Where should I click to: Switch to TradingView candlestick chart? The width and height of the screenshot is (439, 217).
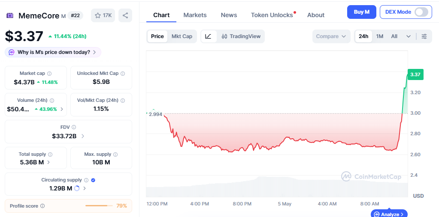[x=241, y=36]
